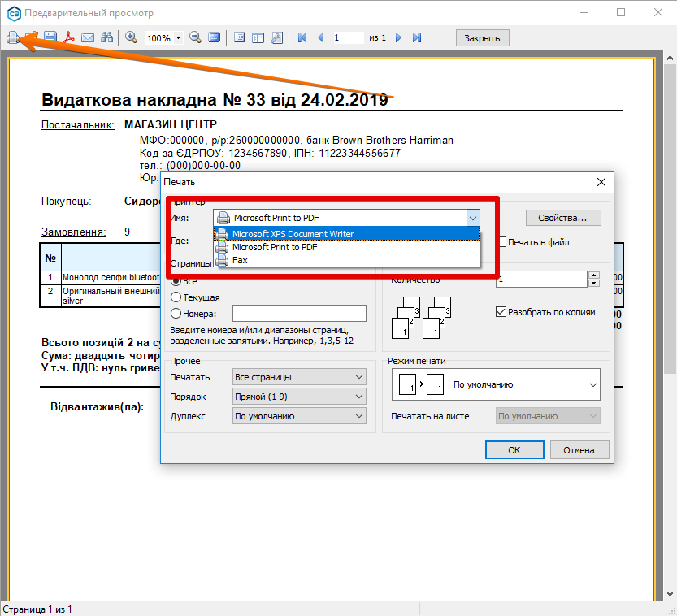Open Режим печати По умолчанию dropdown

coord(496,384)
